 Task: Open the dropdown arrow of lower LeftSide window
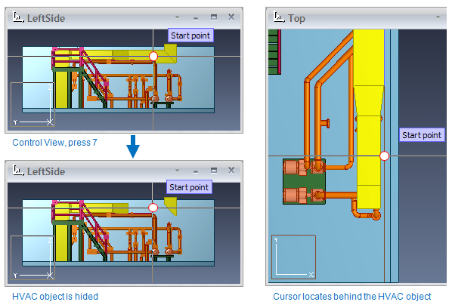click(x=178, y=171)
